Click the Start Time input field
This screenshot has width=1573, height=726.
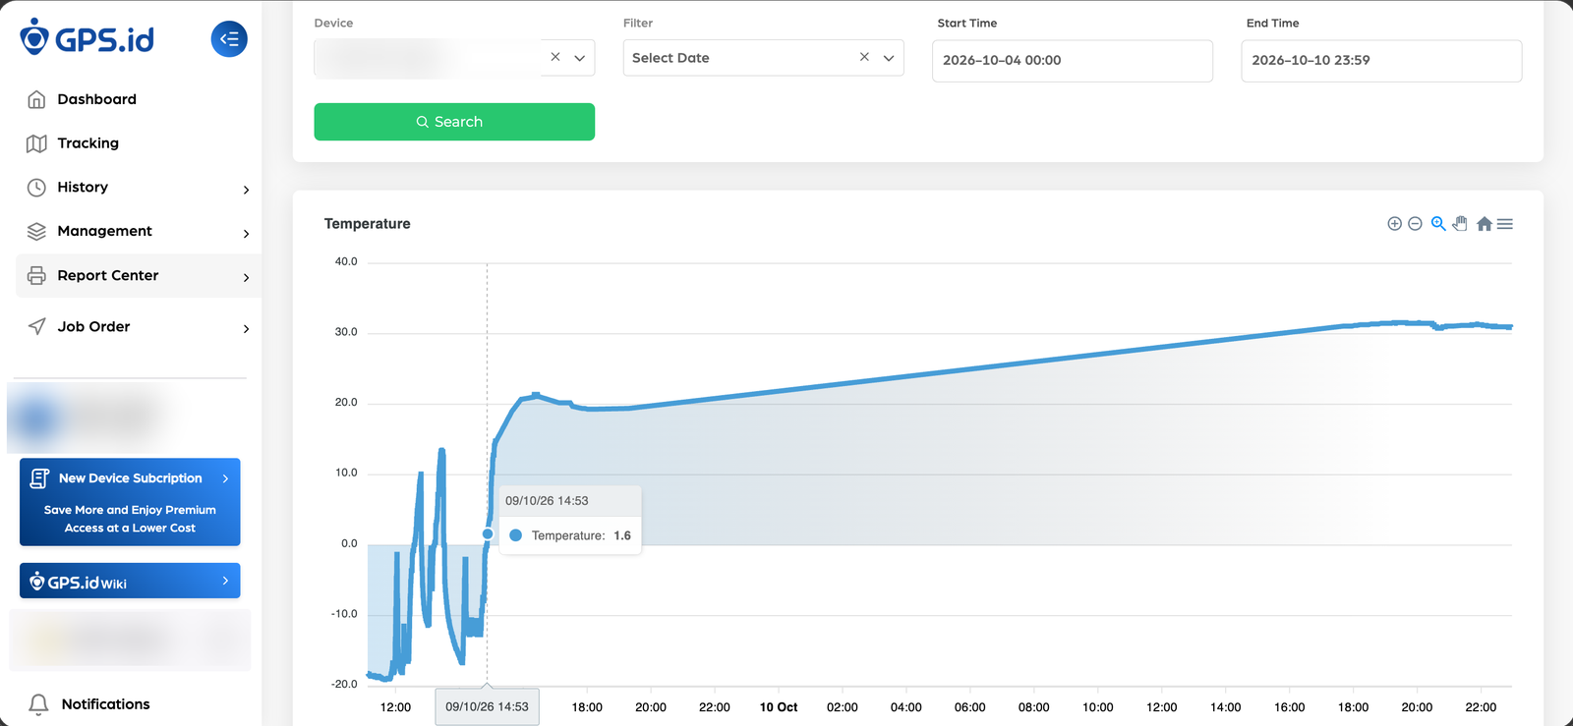pos(1073,61)
